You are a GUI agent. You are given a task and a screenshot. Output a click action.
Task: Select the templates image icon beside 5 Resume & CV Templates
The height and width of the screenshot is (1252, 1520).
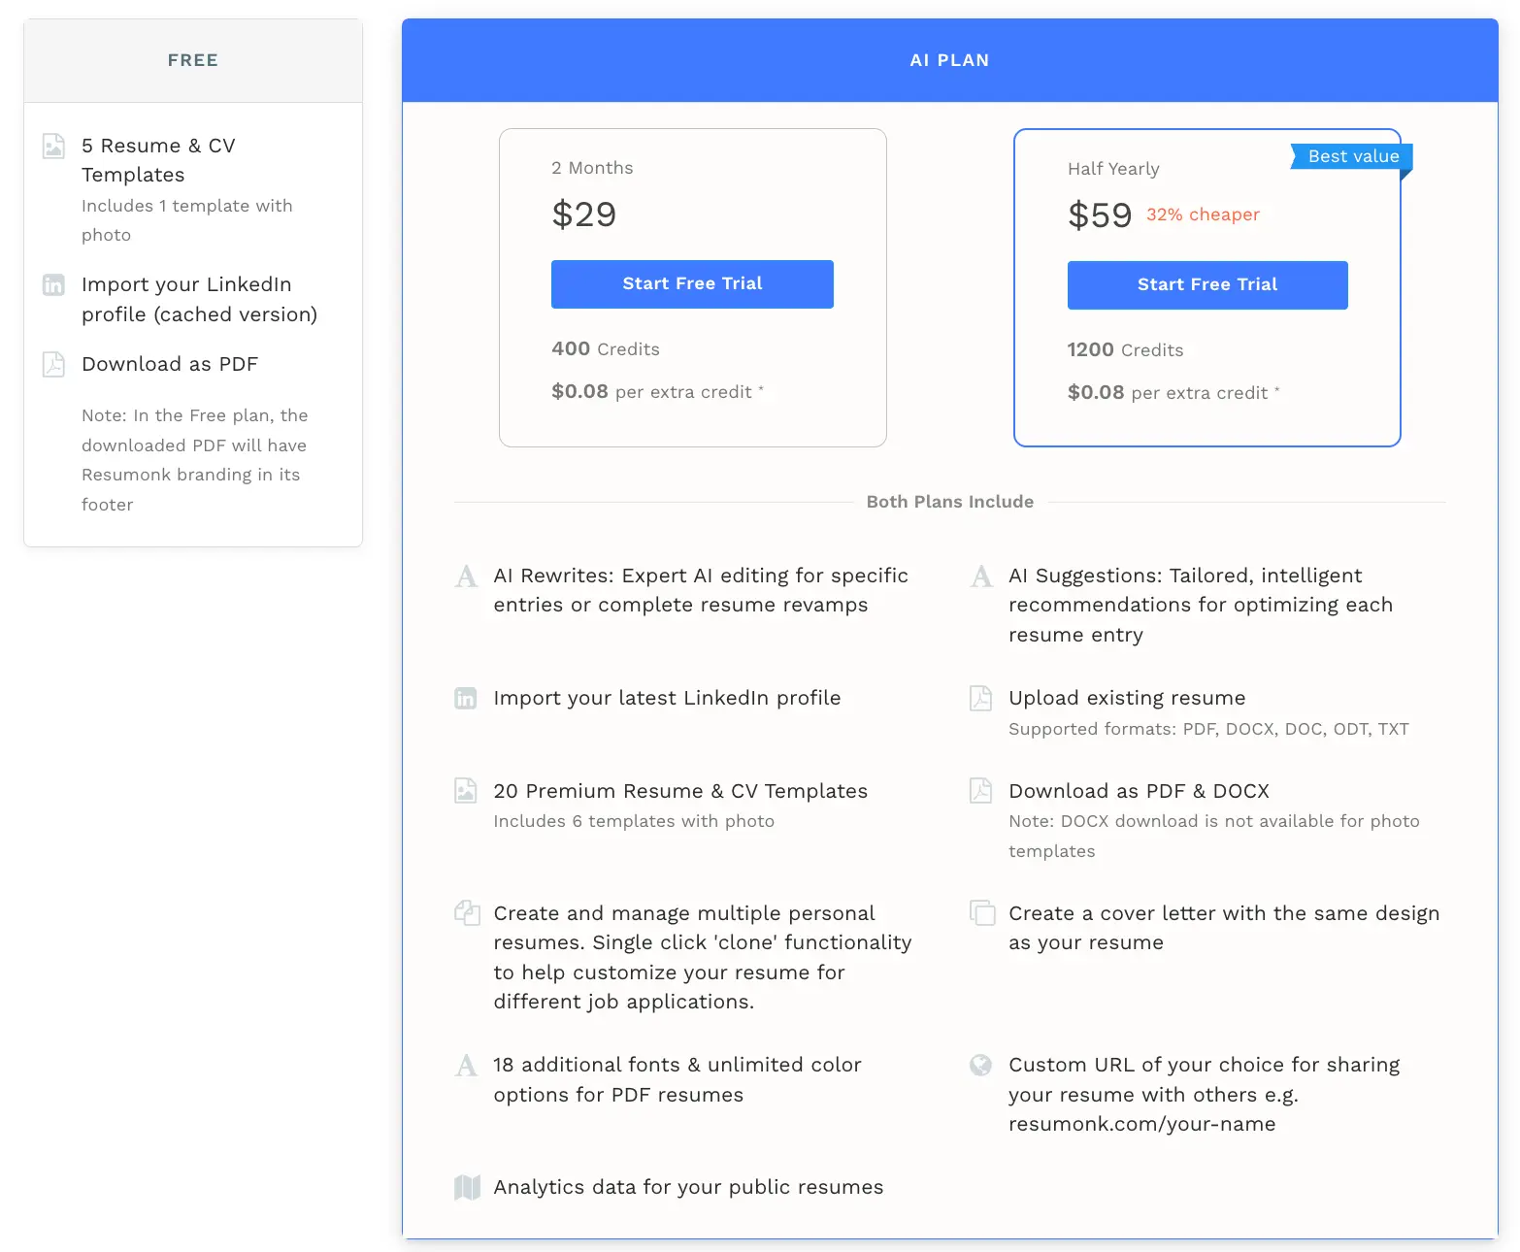[x=53, y=147]
